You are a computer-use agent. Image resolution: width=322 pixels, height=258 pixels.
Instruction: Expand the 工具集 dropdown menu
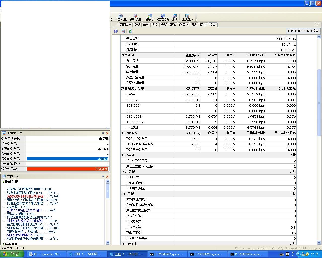[187, 17]
